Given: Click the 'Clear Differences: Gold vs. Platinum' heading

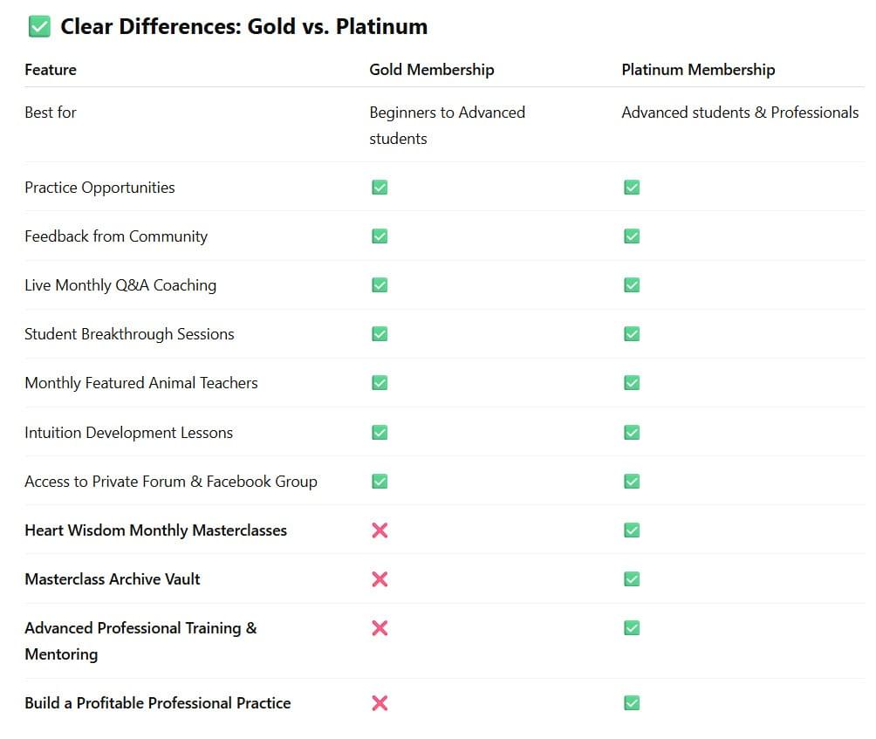Looking at the screenshot, I should click(243, 27).
